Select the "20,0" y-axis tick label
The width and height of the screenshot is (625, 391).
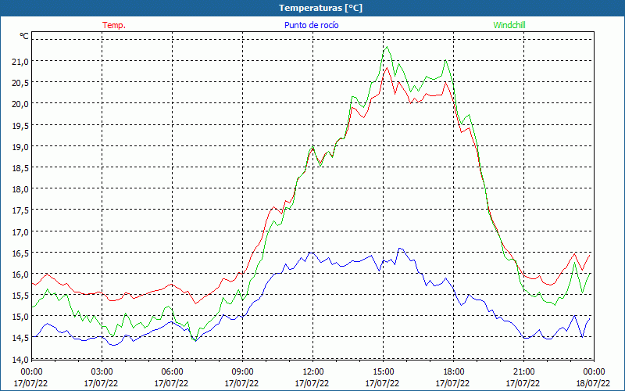tap(20, 103)
